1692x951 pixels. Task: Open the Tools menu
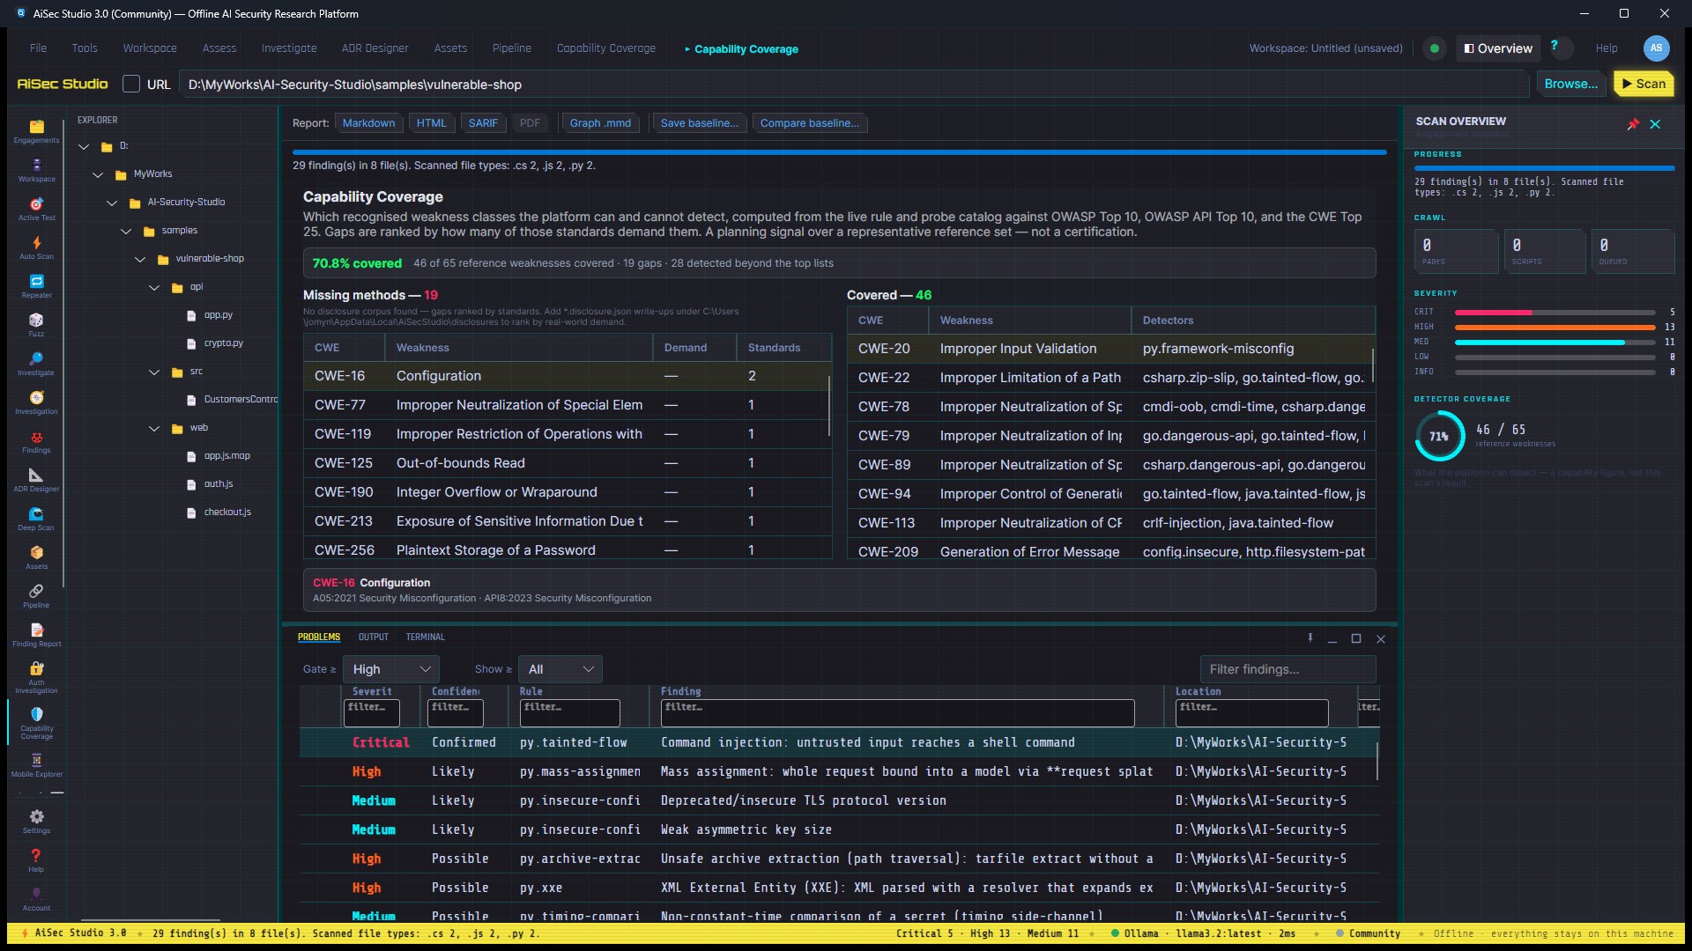[x=85, y=48]
